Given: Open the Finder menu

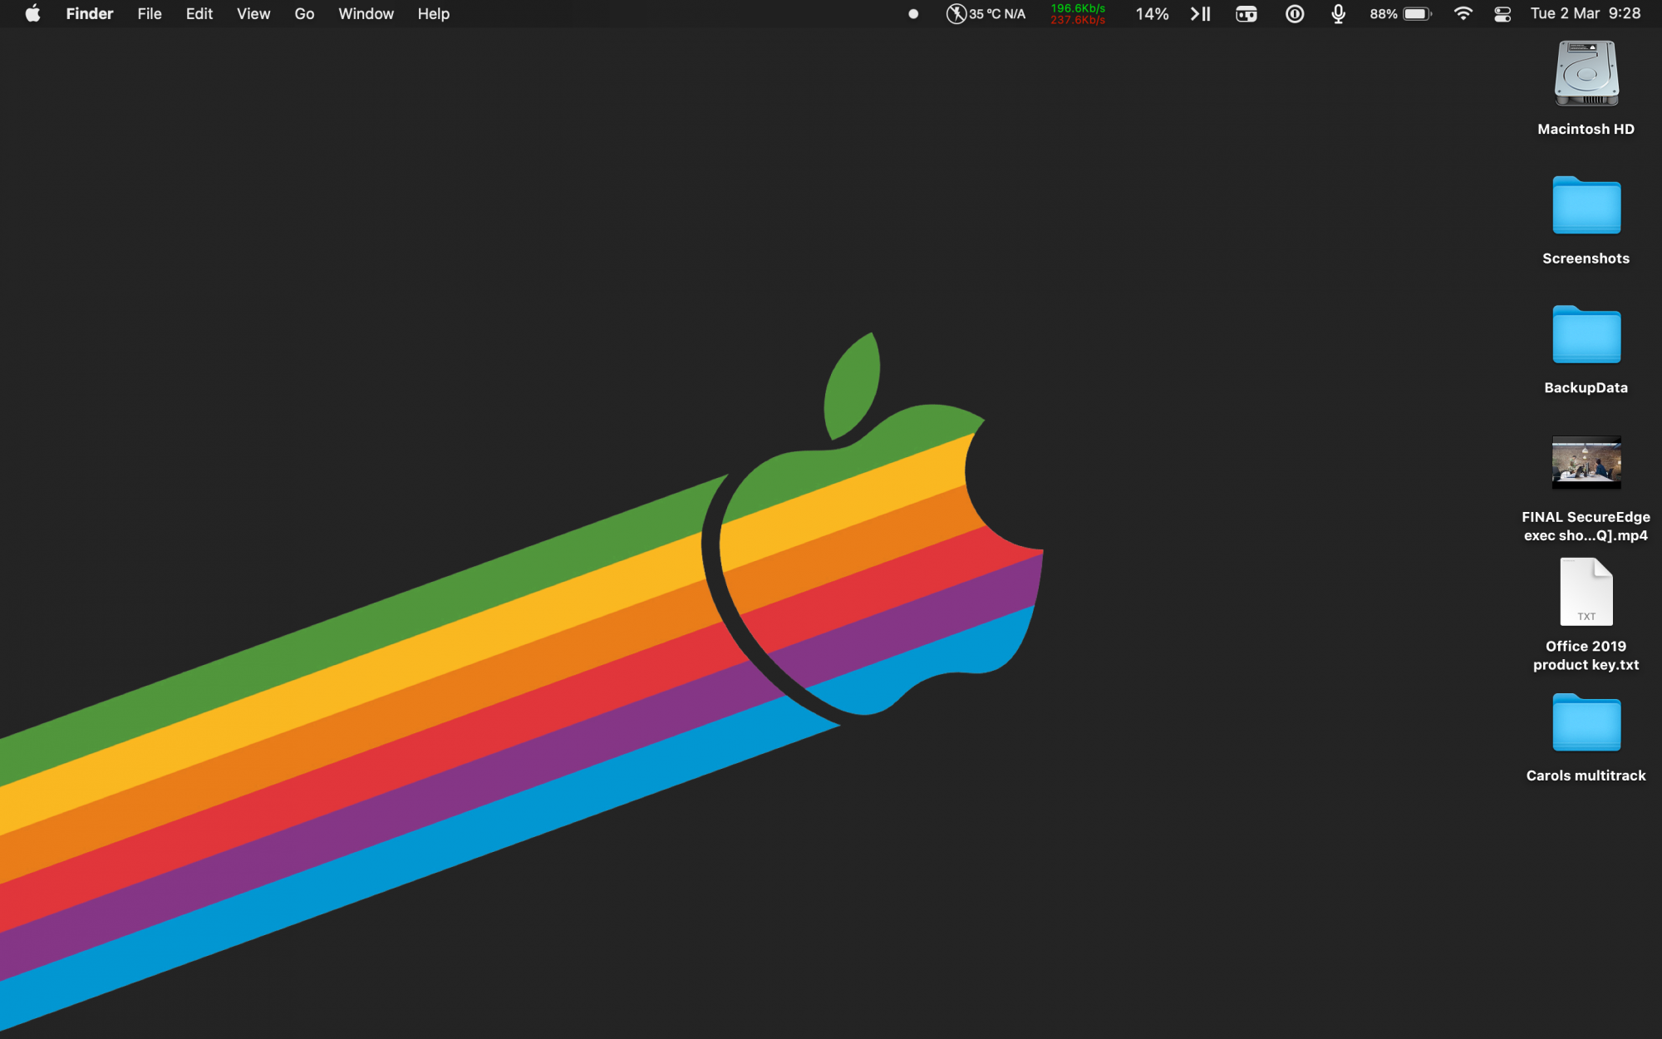Looking at the screenshot, I should [x=90, y=13].
